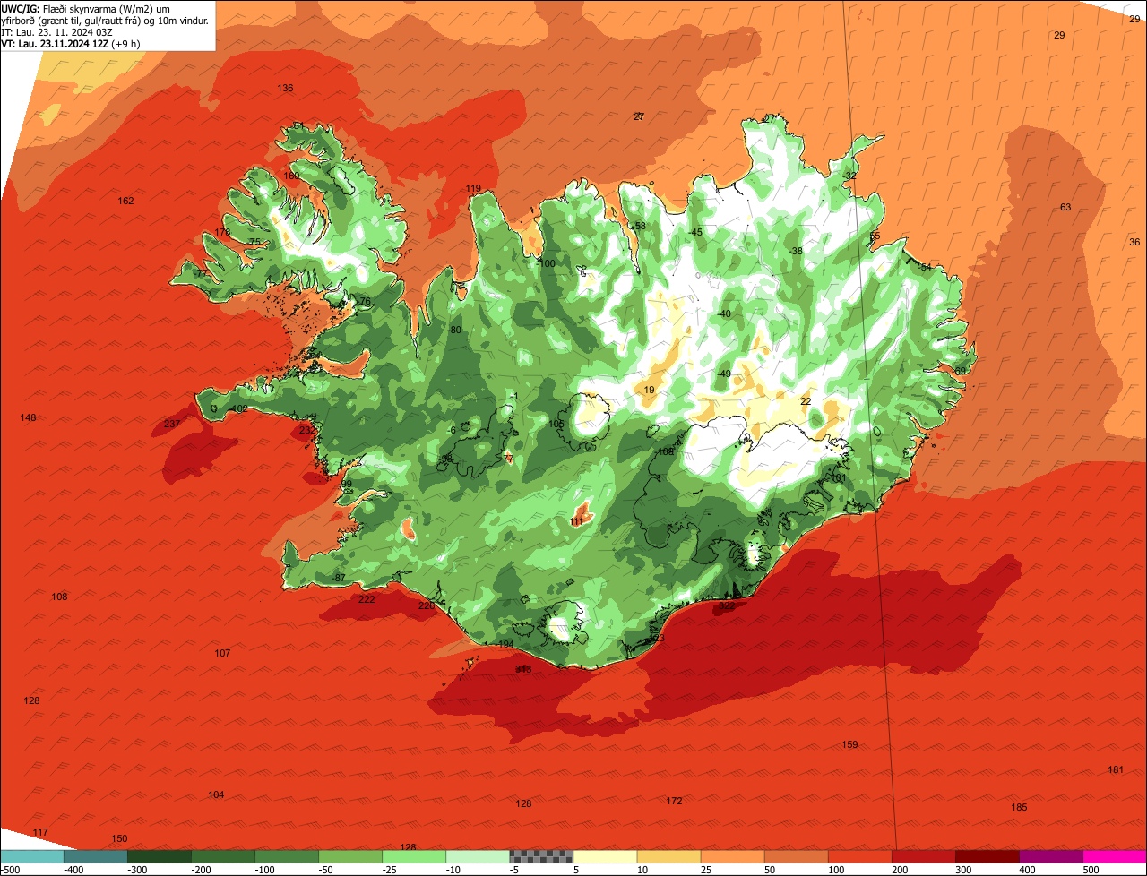Click the map value -40
This screenshot has height=876, width=1147.
[723, 313]
